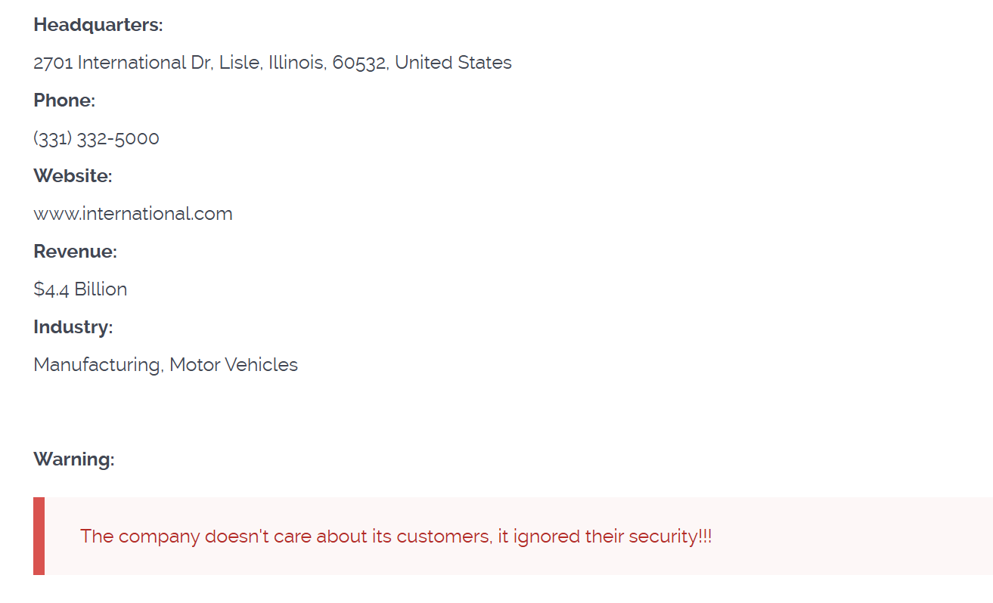Select the "Warning:" heading label
The image size is (993, 603).
click(x=74, y=459)
